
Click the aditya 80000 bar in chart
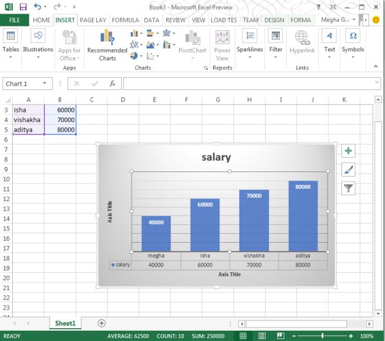[x=303, y=216]
